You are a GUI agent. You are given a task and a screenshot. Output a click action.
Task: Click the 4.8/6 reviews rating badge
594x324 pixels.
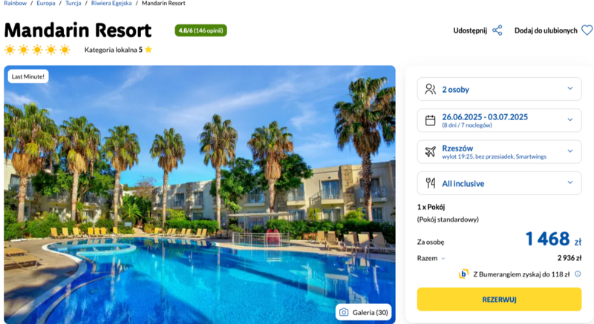pyautogui.click(x=200, y=30)
